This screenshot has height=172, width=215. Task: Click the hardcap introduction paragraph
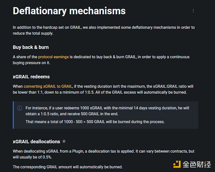pyautogui.click(x=104, y=27)
